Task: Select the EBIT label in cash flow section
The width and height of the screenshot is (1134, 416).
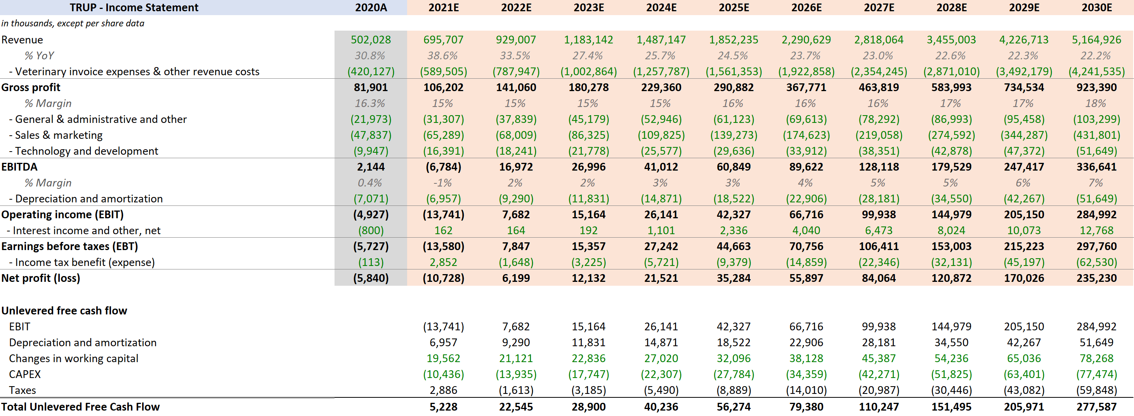Action: tap(20, 326)
